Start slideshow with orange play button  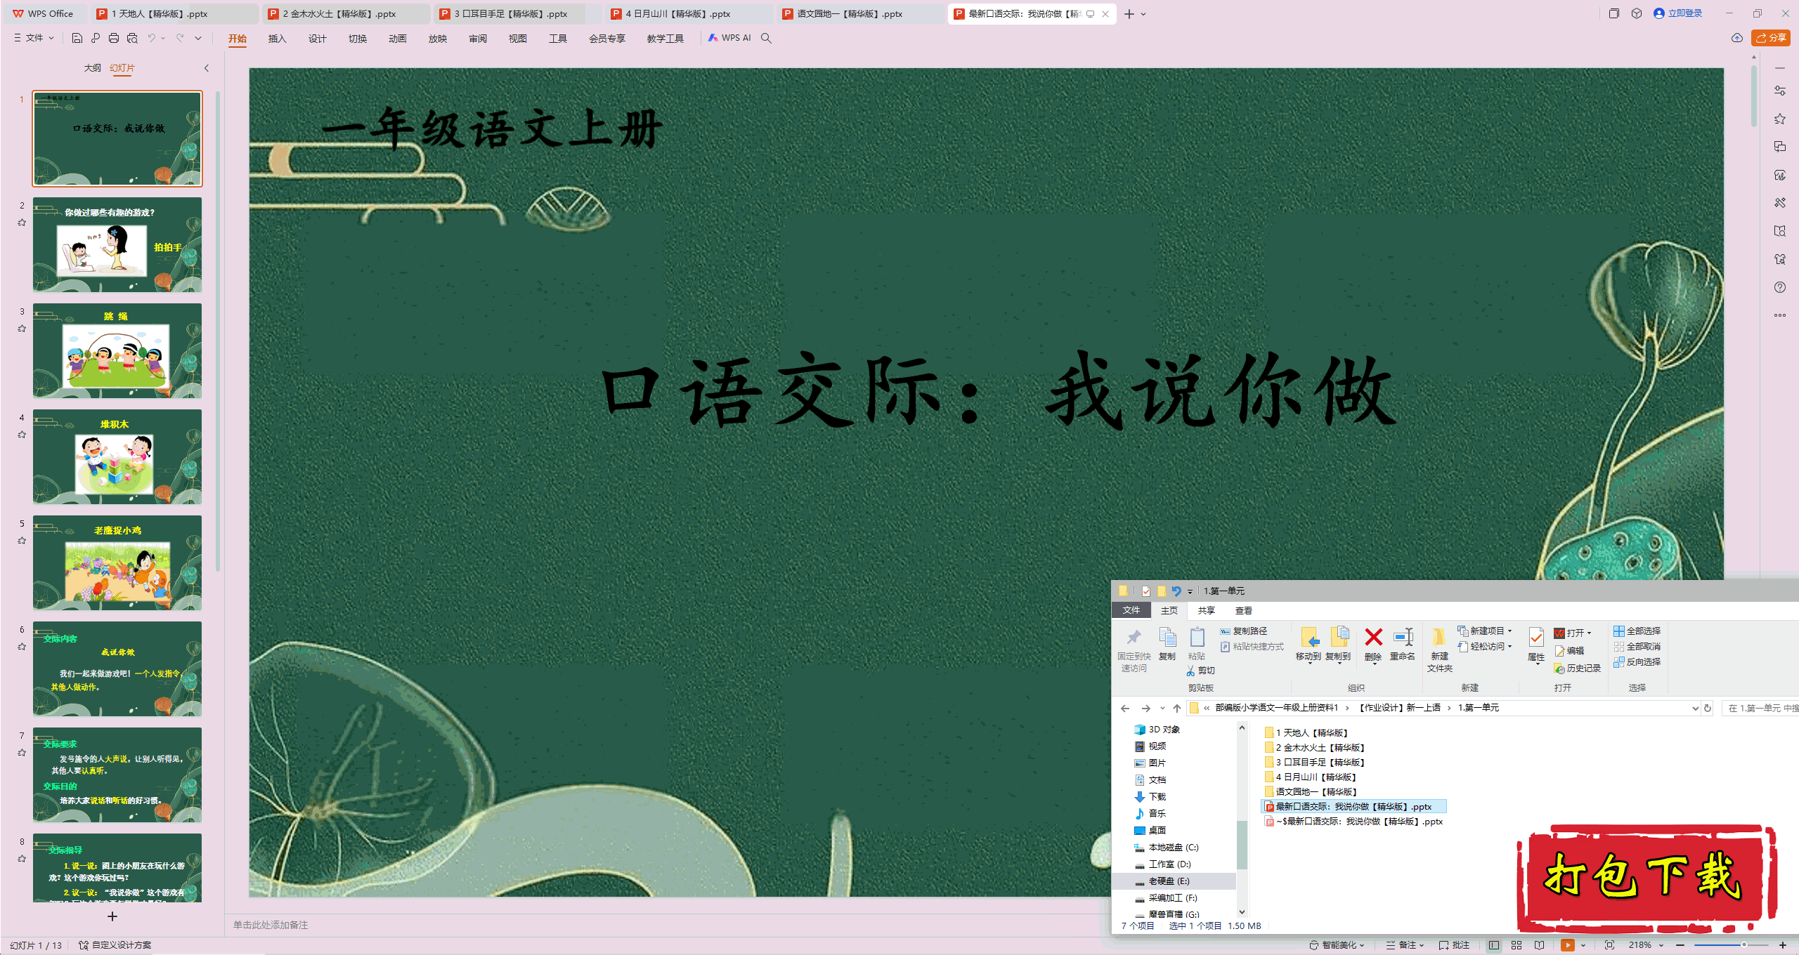[x=1567, y=945]
